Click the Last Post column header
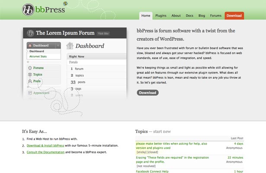266x173 pixels. (237, 138)
